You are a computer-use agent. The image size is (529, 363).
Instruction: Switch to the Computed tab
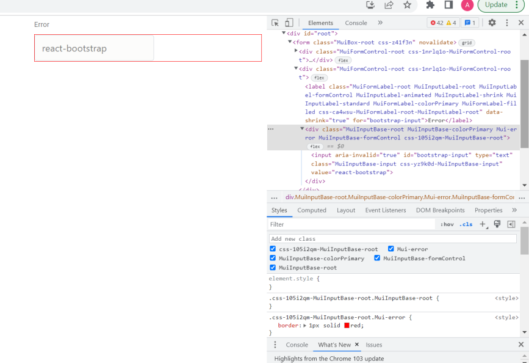tap(312, 210)
